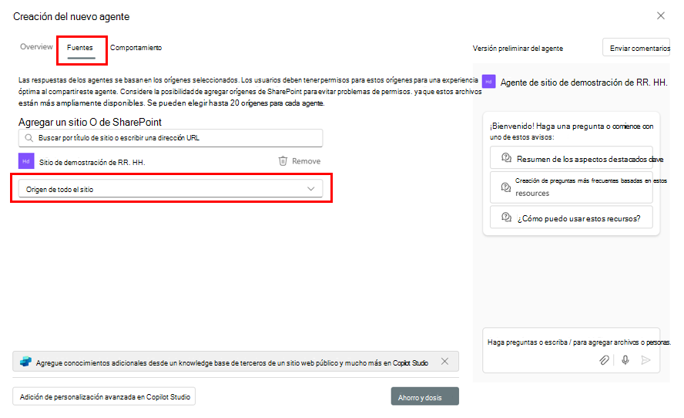Select prompt ¿Cómo puedo usar estos recursos?

tap(571, 217)
